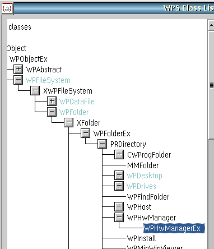Expand the WPHost class node

(x=119, y=207)
